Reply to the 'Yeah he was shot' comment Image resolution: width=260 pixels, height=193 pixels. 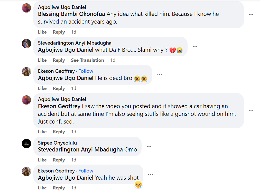(59, 188)
